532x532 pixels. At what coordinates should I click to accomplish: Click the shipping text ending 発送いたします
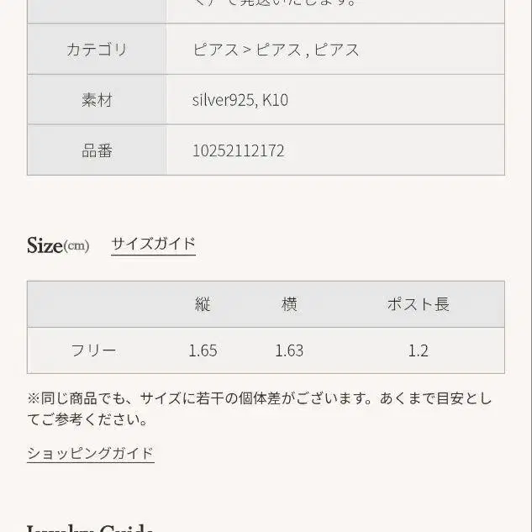[x=277, y=4]
